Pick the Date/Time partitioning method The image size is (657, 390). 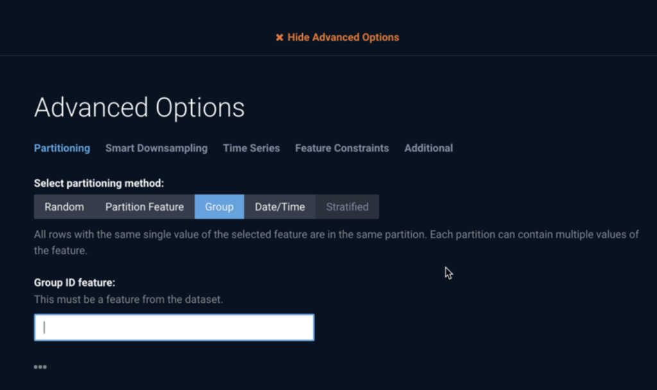pyautogui.click(x=280, y=207)
